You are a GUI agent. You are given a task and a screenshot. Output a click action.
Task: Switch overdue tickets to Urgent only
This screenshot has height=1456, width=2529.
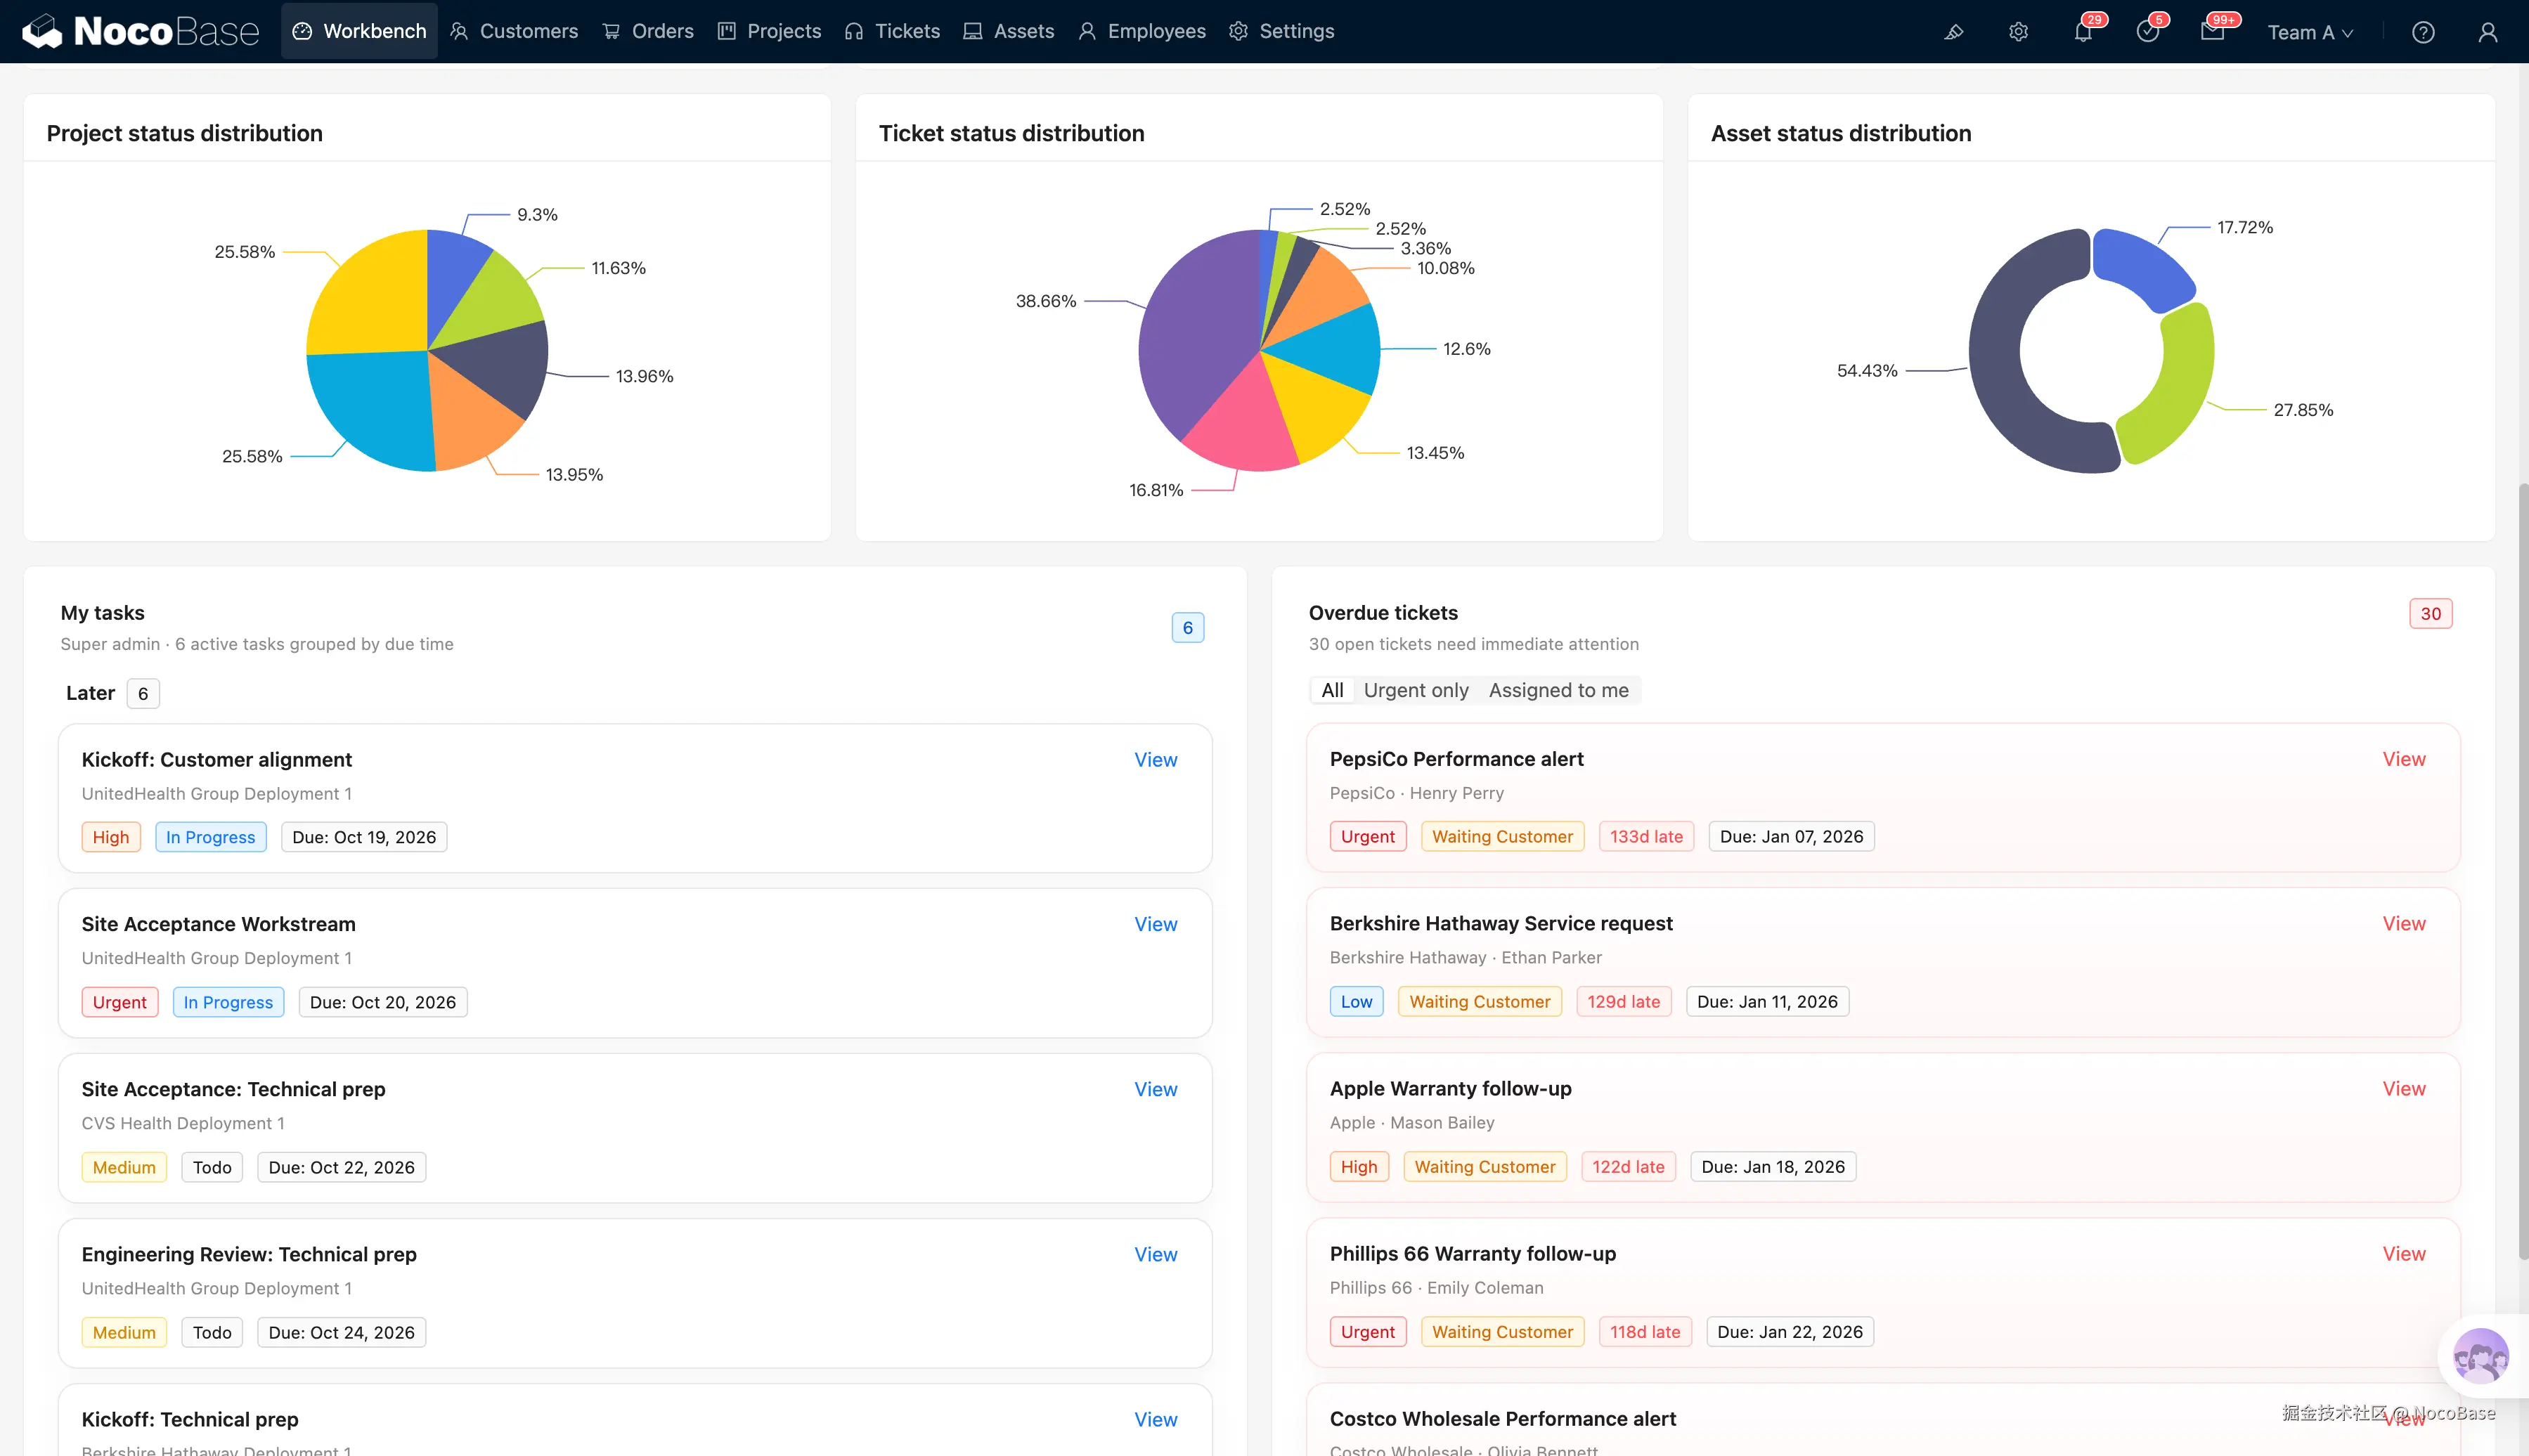[x=1416, y=690]
